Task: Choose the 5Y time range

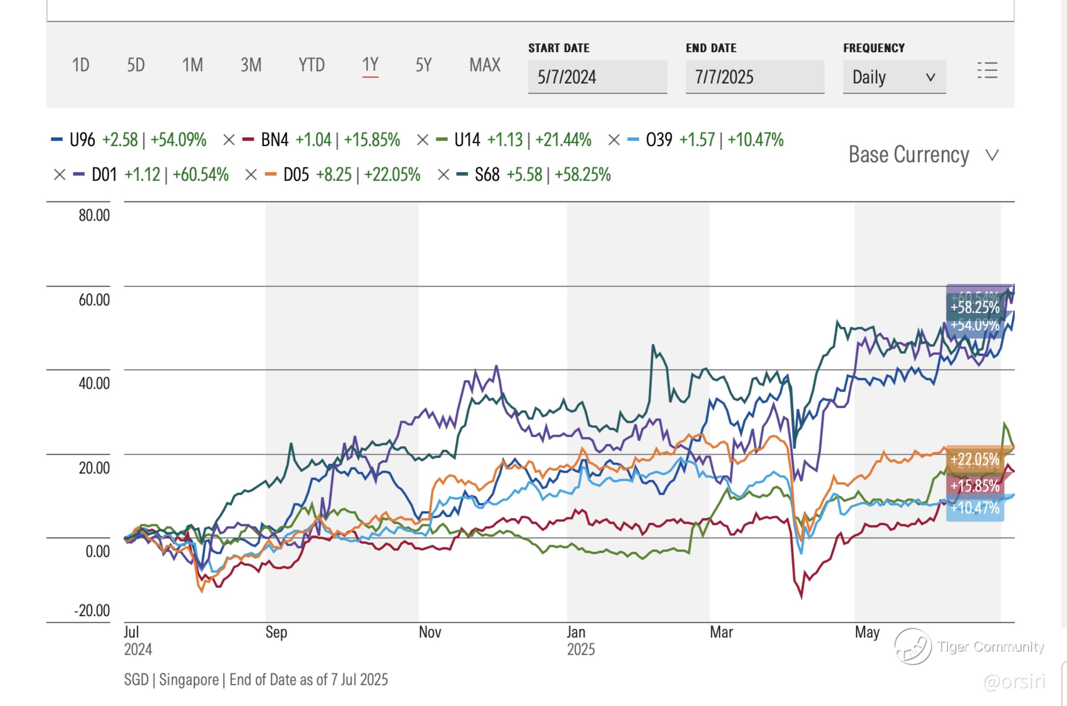Action: [423, 65]
